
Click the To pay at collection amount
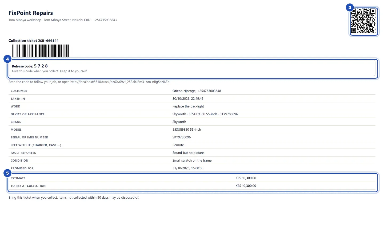[x=246, y=186]
